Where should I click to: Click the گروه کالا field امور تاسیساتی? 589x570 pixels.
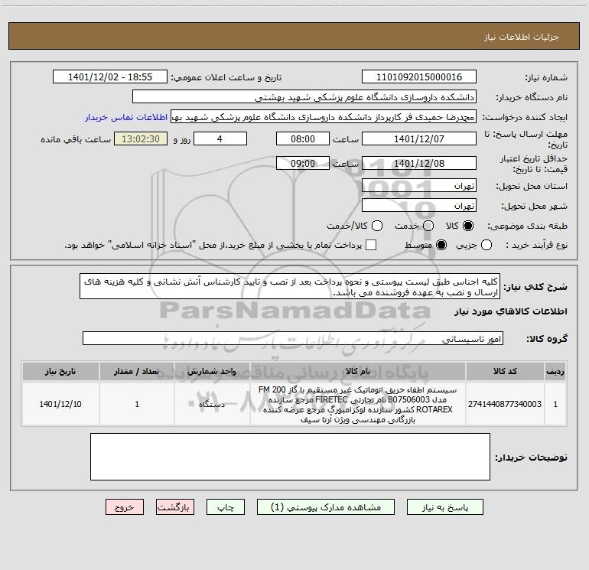click(x=293, y=338)
